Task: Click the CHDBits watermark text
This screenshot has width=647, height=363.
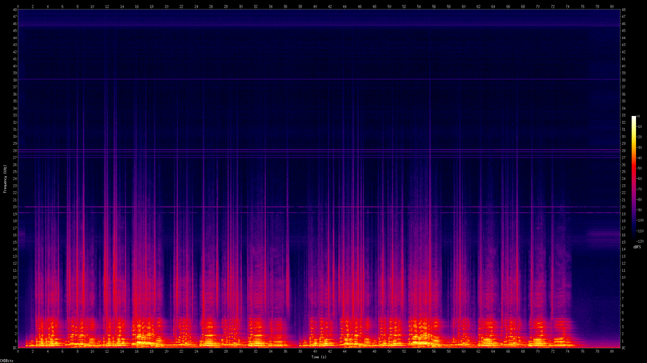Action: (x=7, y=361)
